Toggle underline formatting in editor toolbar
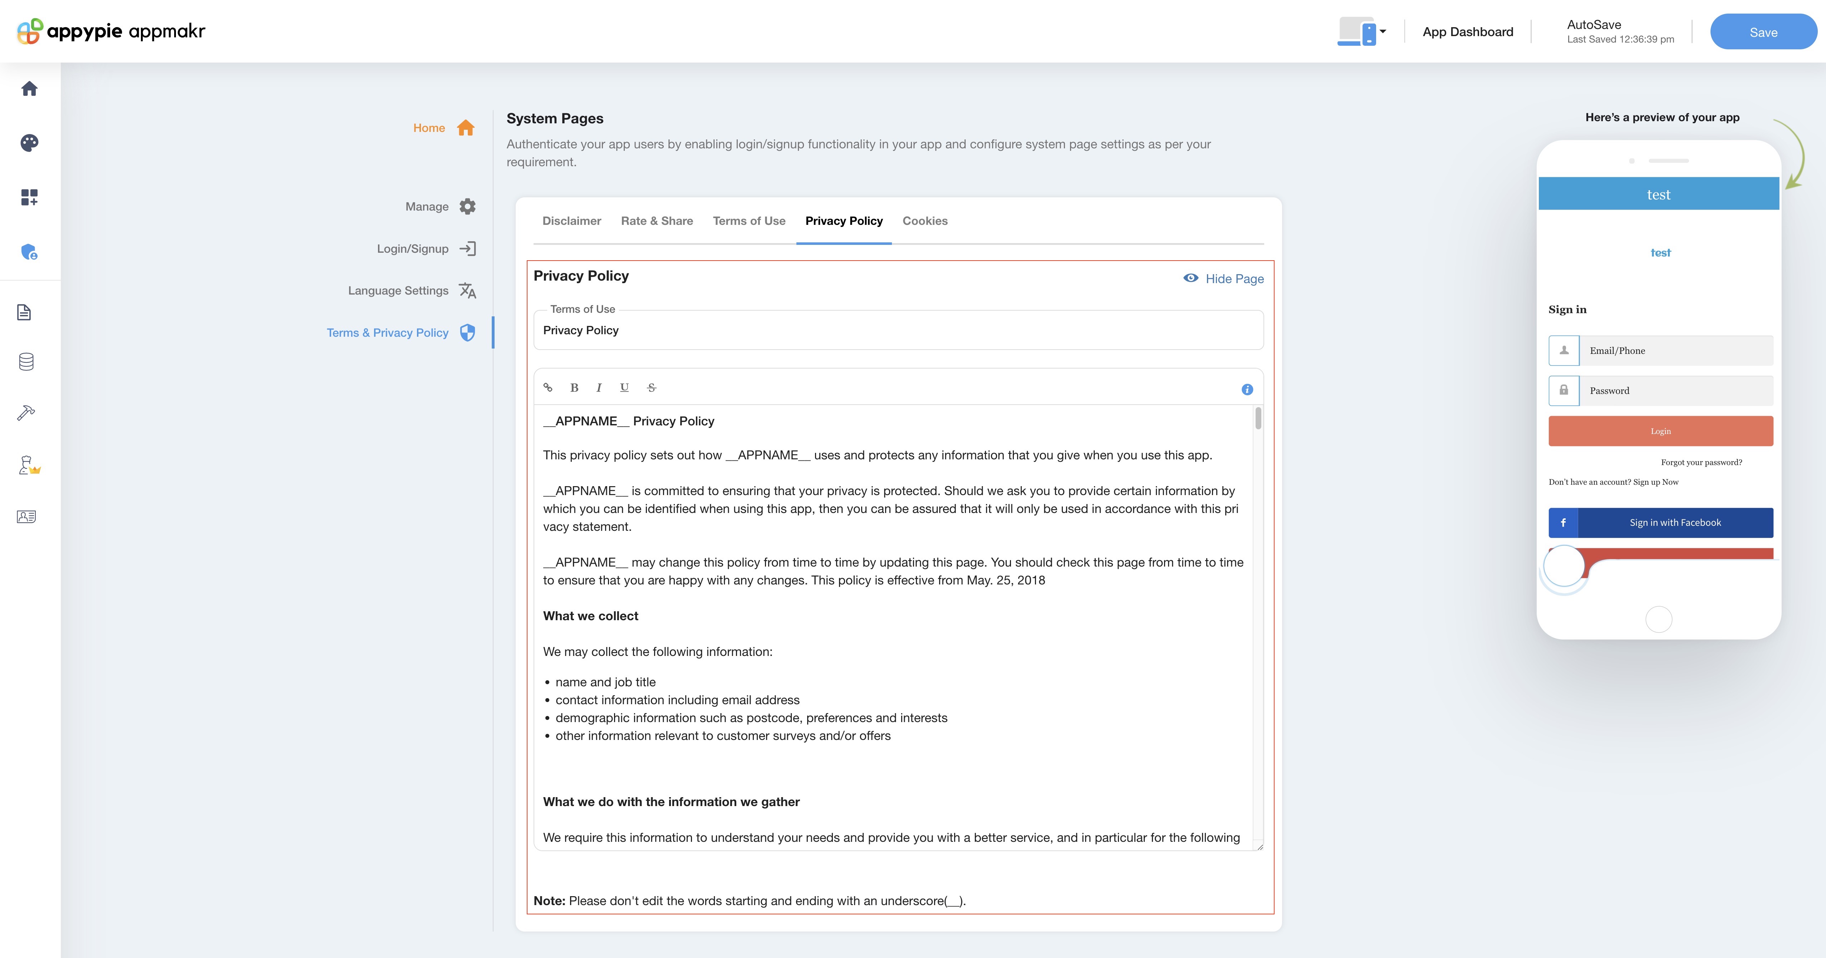The width and height of the screenshot is (1826, 958). tap(624, 387)
